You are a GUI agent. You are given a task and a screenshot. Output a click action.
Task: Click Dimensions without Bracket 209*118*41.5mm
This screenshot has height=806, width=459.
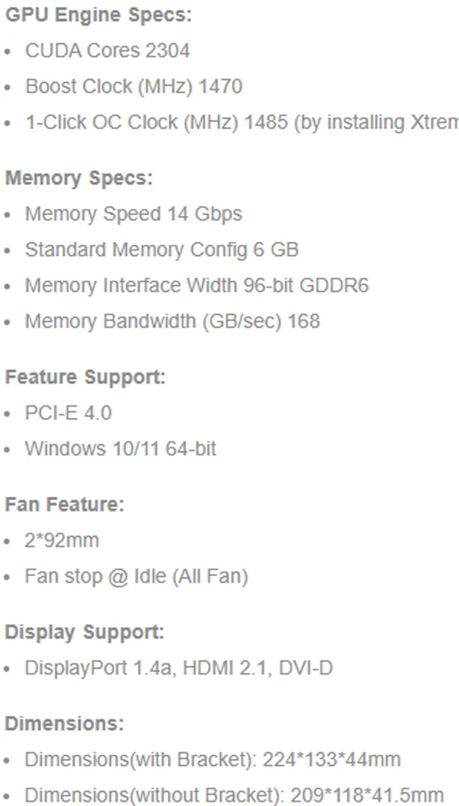point(234,796)
